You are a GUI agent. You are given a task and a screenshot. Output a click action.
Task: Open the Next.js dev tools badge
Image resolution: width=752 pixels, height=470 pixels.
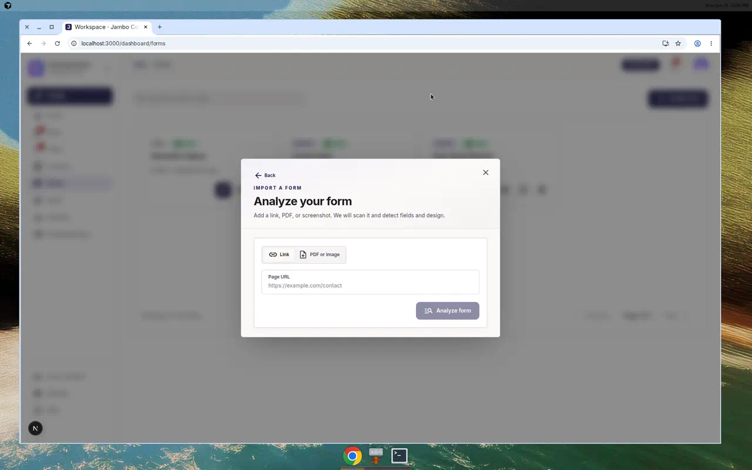coord(35,428)
